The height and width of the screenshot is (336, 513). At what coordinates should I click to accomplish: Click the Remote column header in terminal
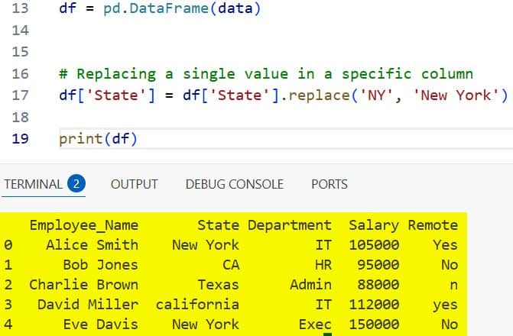tap(433, 225)
